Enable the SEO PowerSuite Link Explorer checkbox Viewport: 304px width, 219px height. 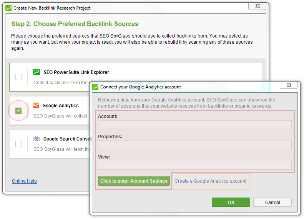(18, 77)
